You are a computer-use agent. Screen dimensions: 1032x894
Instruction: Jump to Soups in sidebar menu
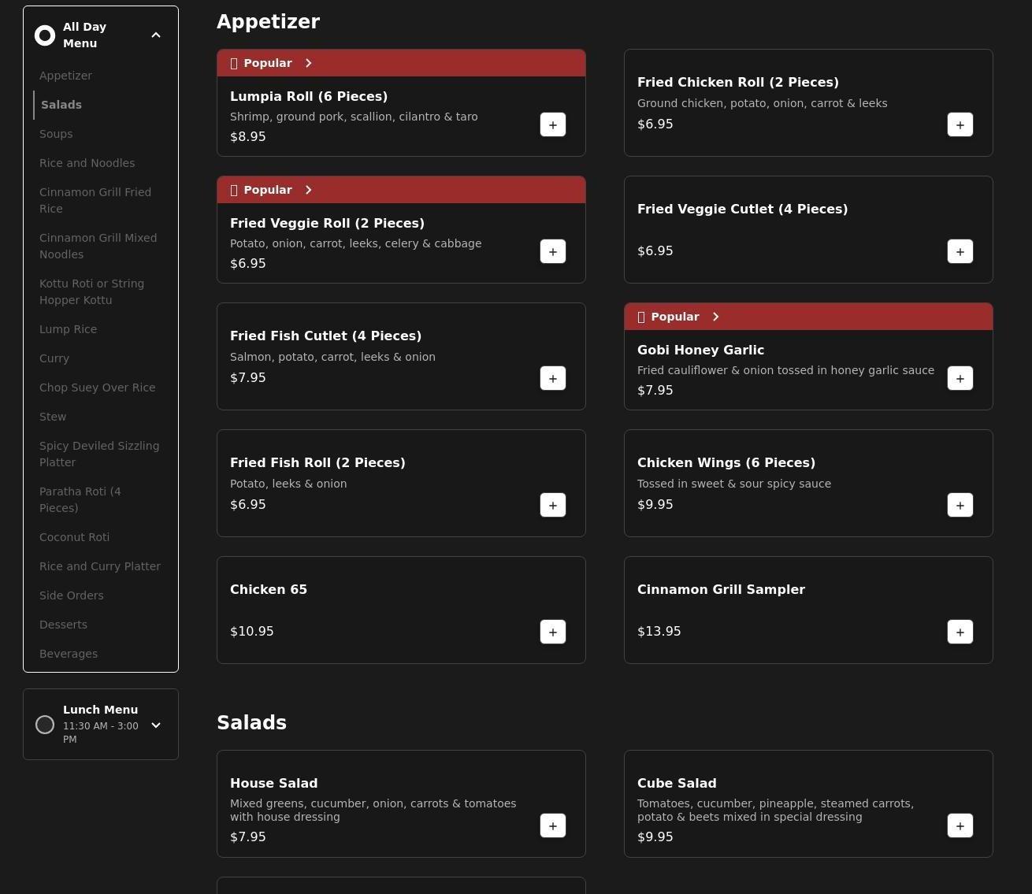[56, 134]
